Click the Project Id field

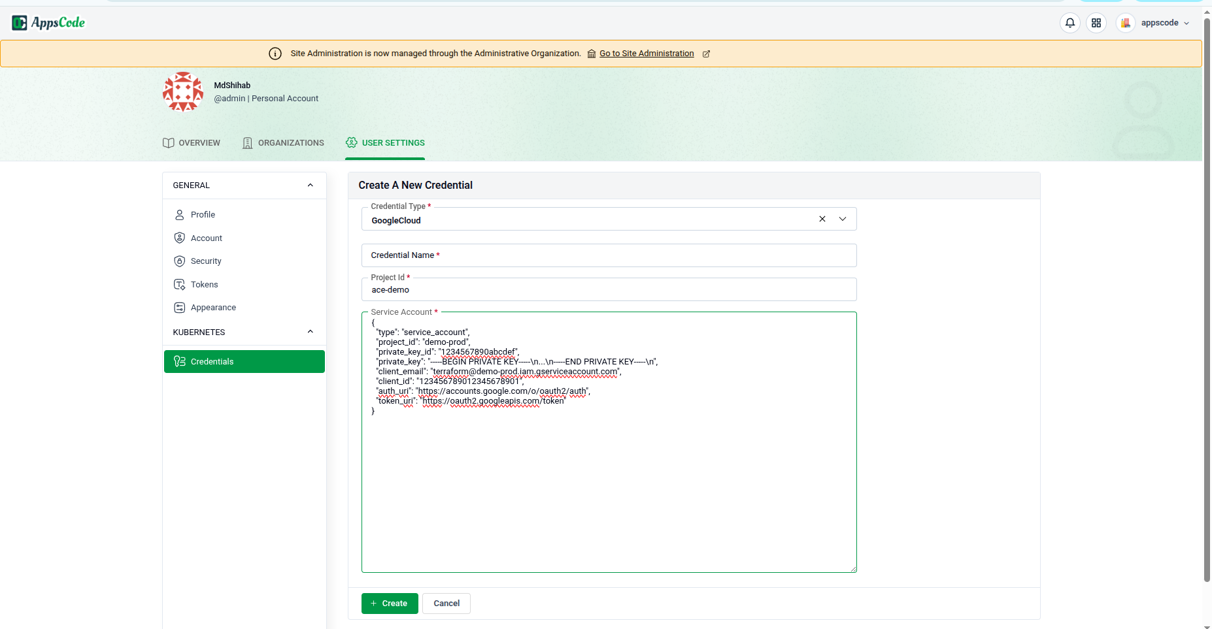click(x=609, y=289)
